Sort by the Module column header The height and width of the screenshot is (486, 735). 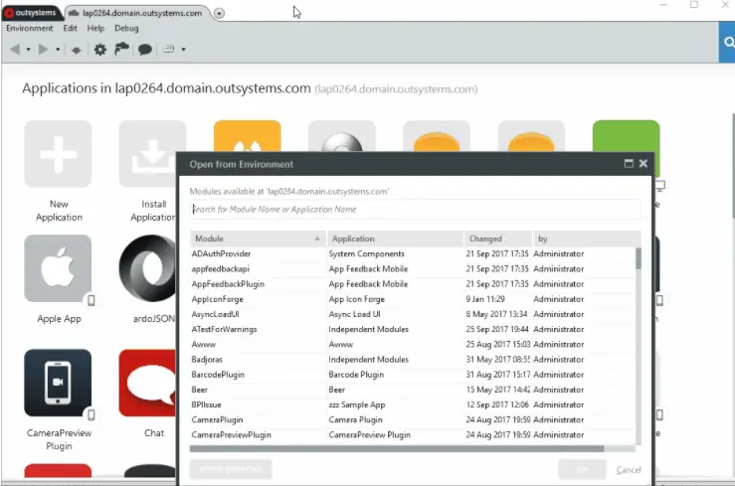click(258, 239)
